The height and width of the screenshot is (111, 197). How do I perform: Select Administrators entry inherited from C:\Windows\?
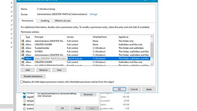point(86,55)
